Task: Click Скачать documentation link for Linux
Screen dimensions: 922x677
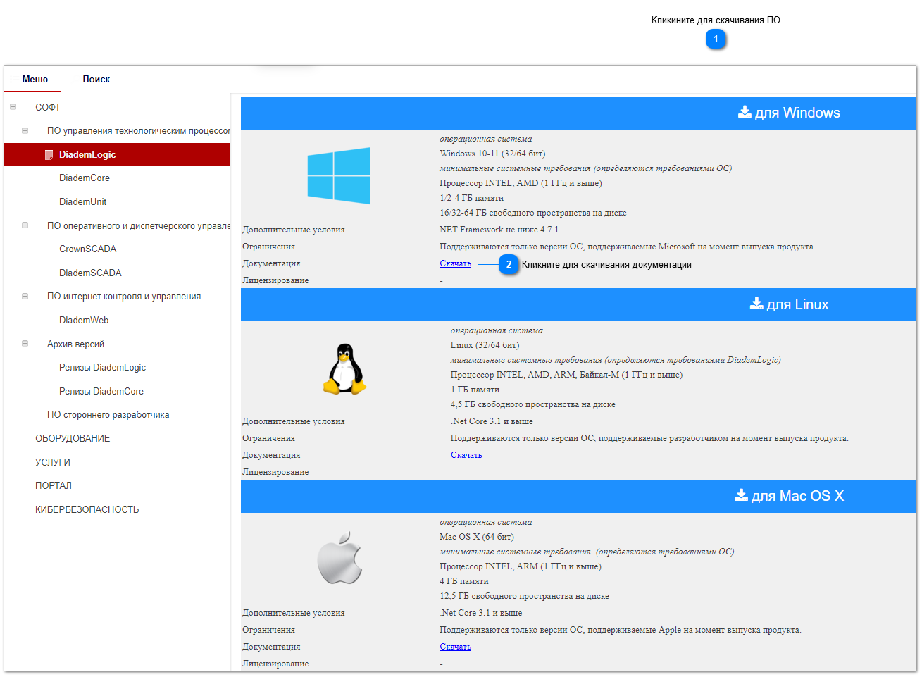Action: click(x=466, y=455)
